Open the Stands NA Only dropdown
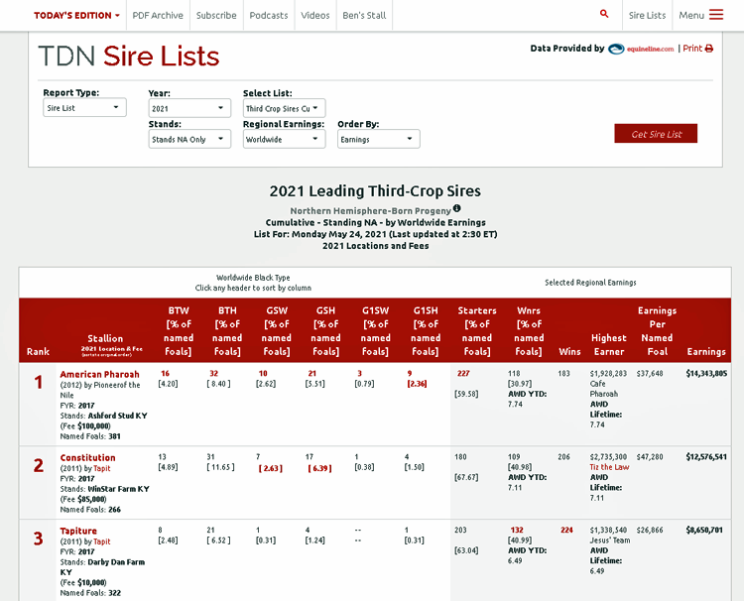Viewport: 744px width, 601px height. pyautogui.click(x=189, y=140)
